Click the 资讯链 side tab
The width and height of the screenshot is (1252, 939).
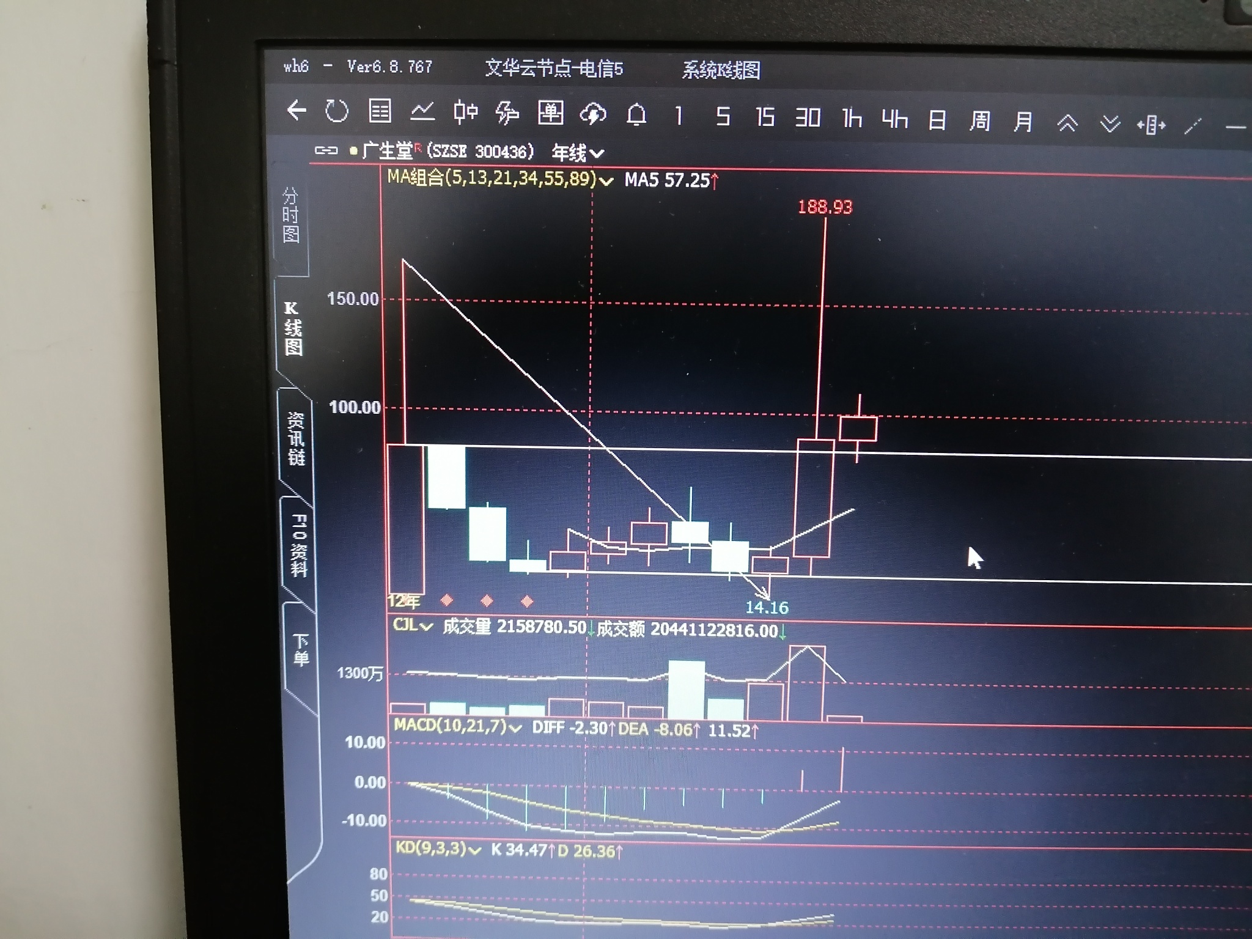[x=296, y=438]
